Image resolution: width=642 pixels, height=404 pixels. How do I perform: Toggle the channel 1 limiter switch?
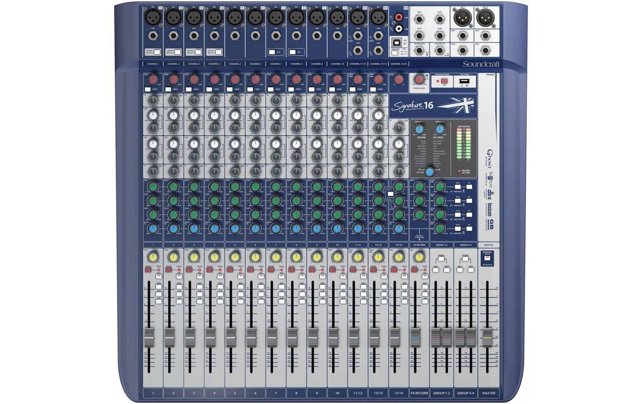pyautogui.click(x=157, y=52)
